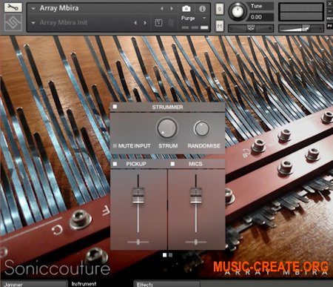Viewport: 333px width, 287px height.
Task: Adjust the header output volume slider
Action: [301, 28]
